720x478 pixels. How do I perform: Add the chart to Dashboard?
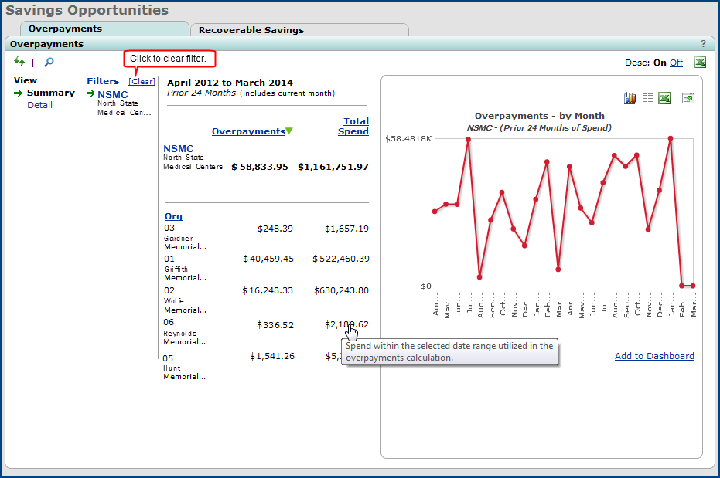(654, 356)
